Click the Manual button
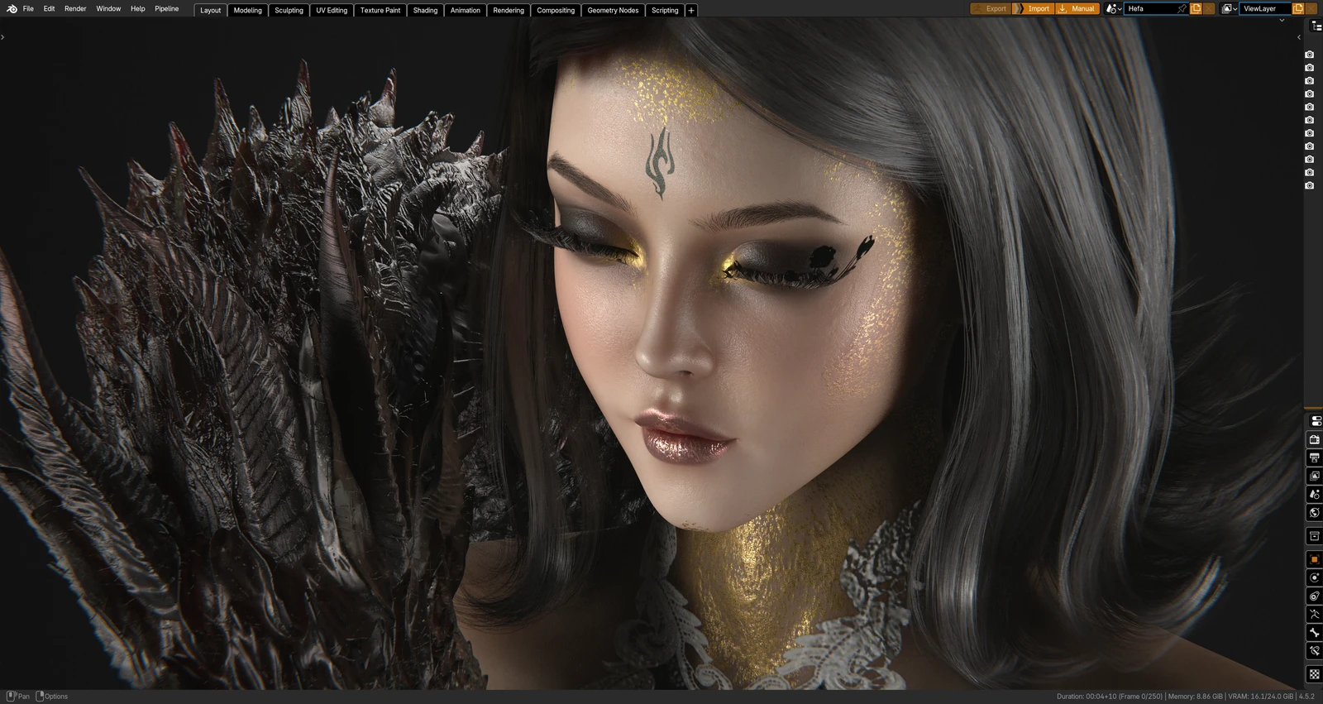Image resolution: width=1323 pixels, height=704 pixels. point(1077,9)
